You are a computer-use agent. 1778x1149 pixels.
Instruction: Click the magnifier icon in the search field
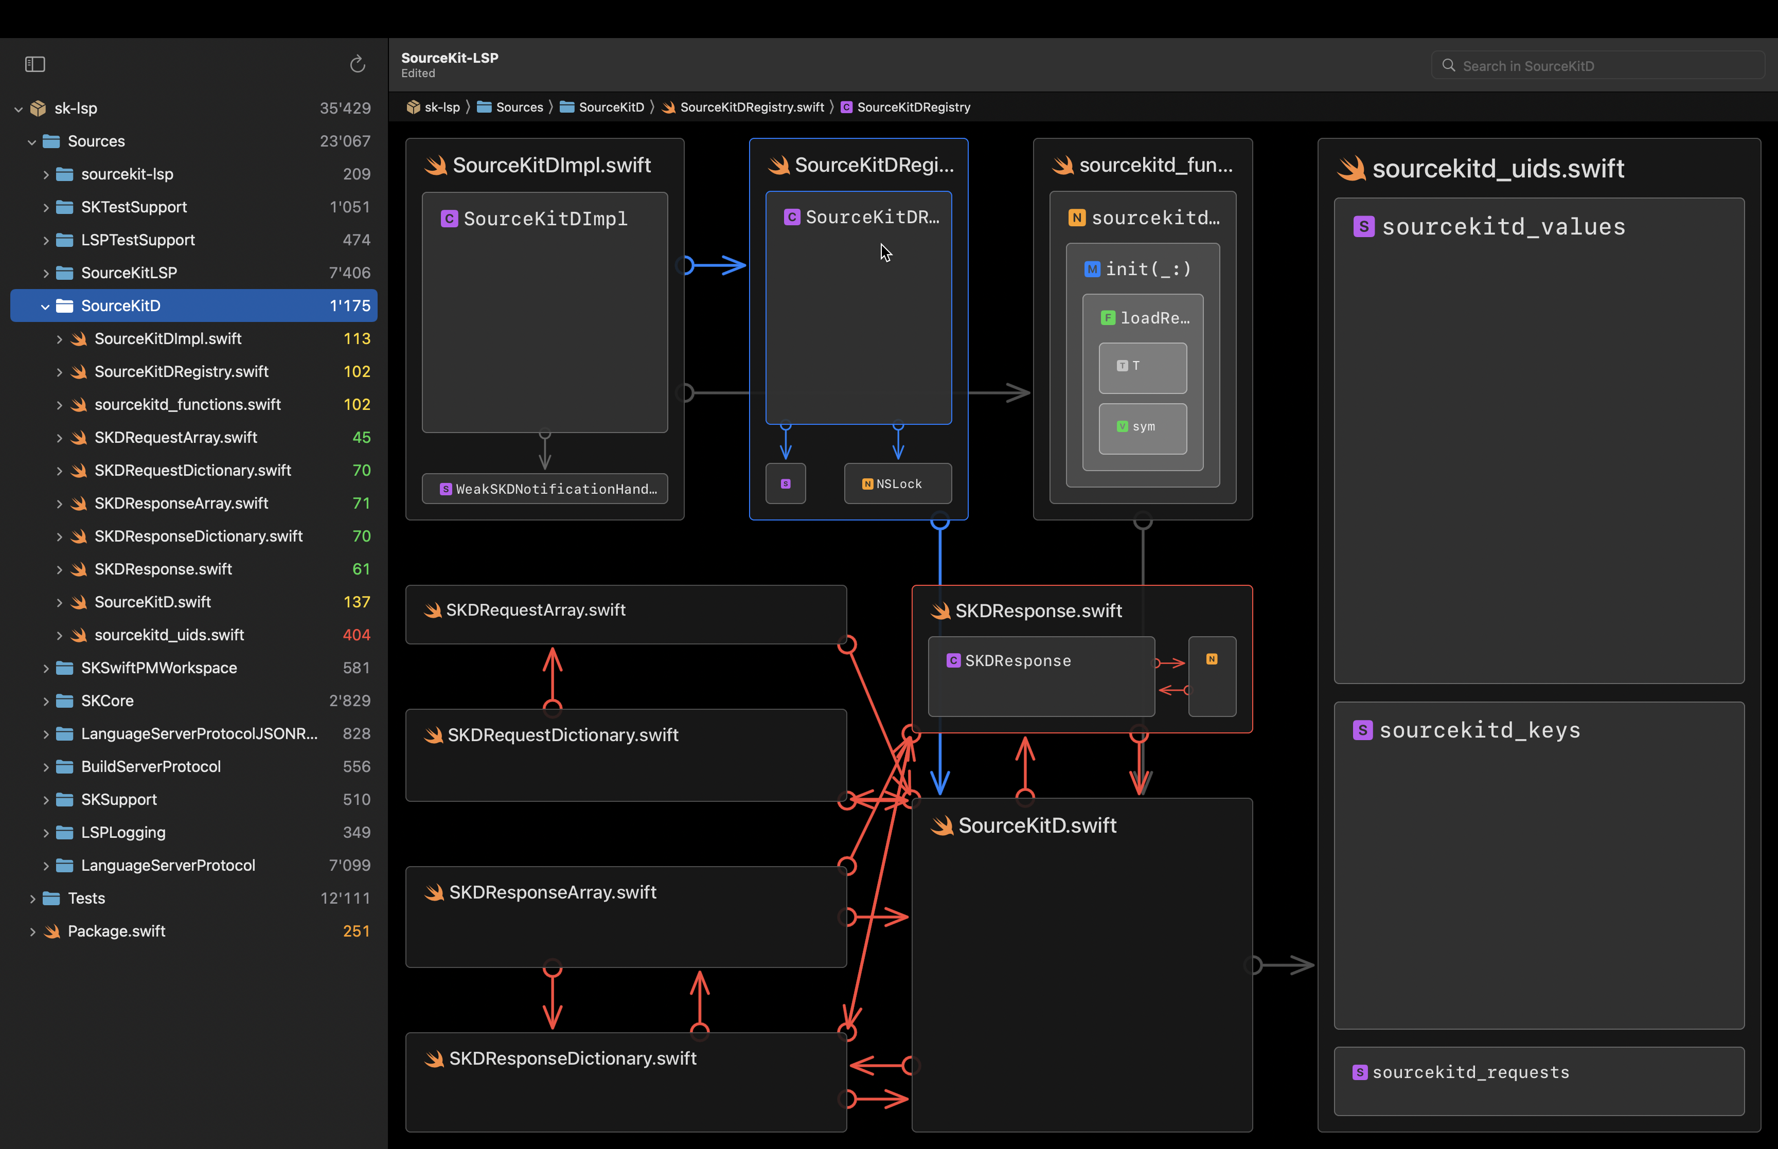(x=1448, y=66)
